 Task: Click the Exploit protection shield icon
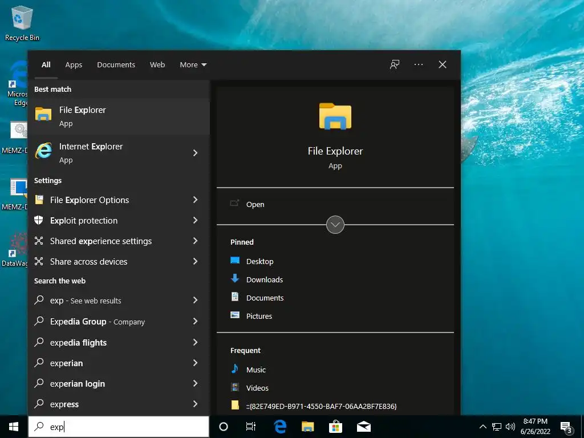[39, 220]
